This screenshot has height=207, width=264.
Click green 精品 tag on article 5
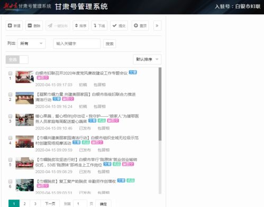(117, 164)
